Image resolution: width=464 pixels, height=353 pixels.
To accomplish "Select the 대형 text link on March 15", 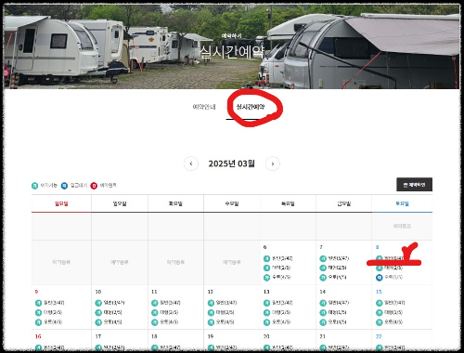I will click(393, 312).
